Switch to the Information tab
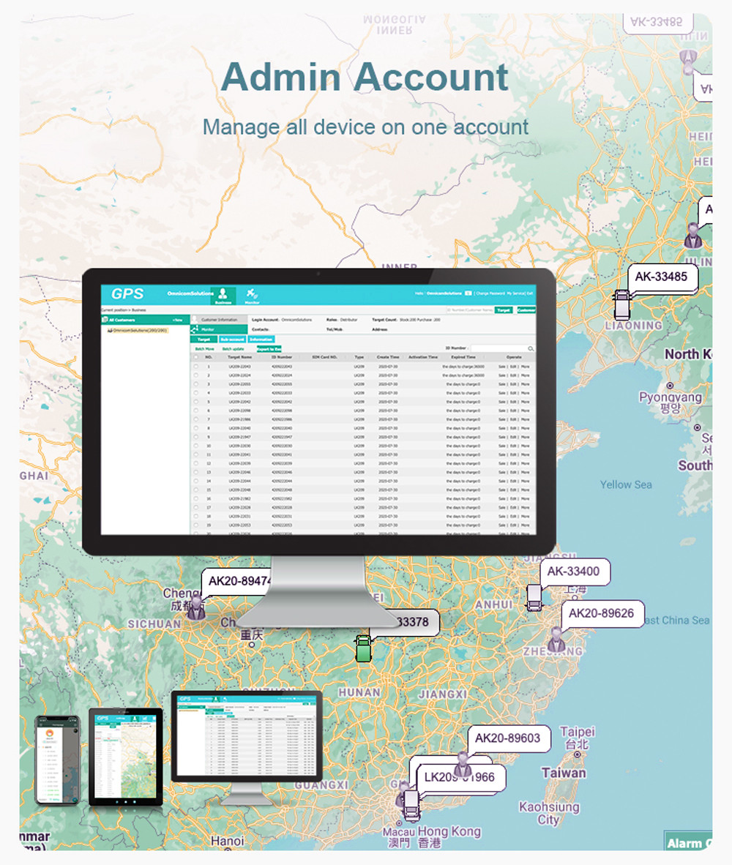Screen dimensions: 732x865 click(261, 340)
